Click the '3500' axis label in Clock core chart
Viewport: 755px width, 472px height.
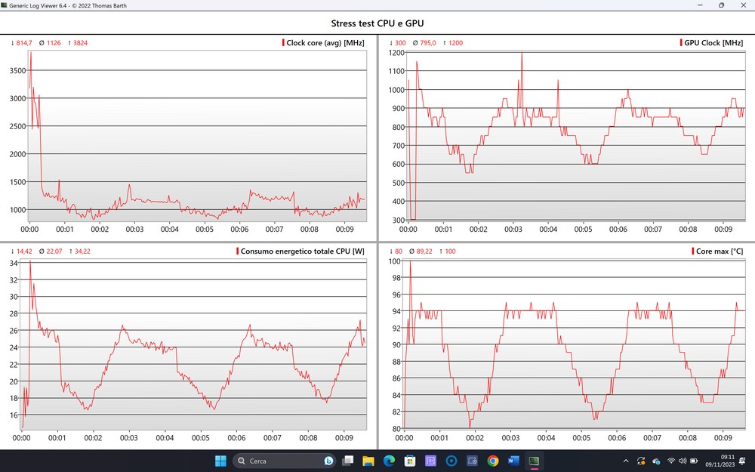[18, 70]
